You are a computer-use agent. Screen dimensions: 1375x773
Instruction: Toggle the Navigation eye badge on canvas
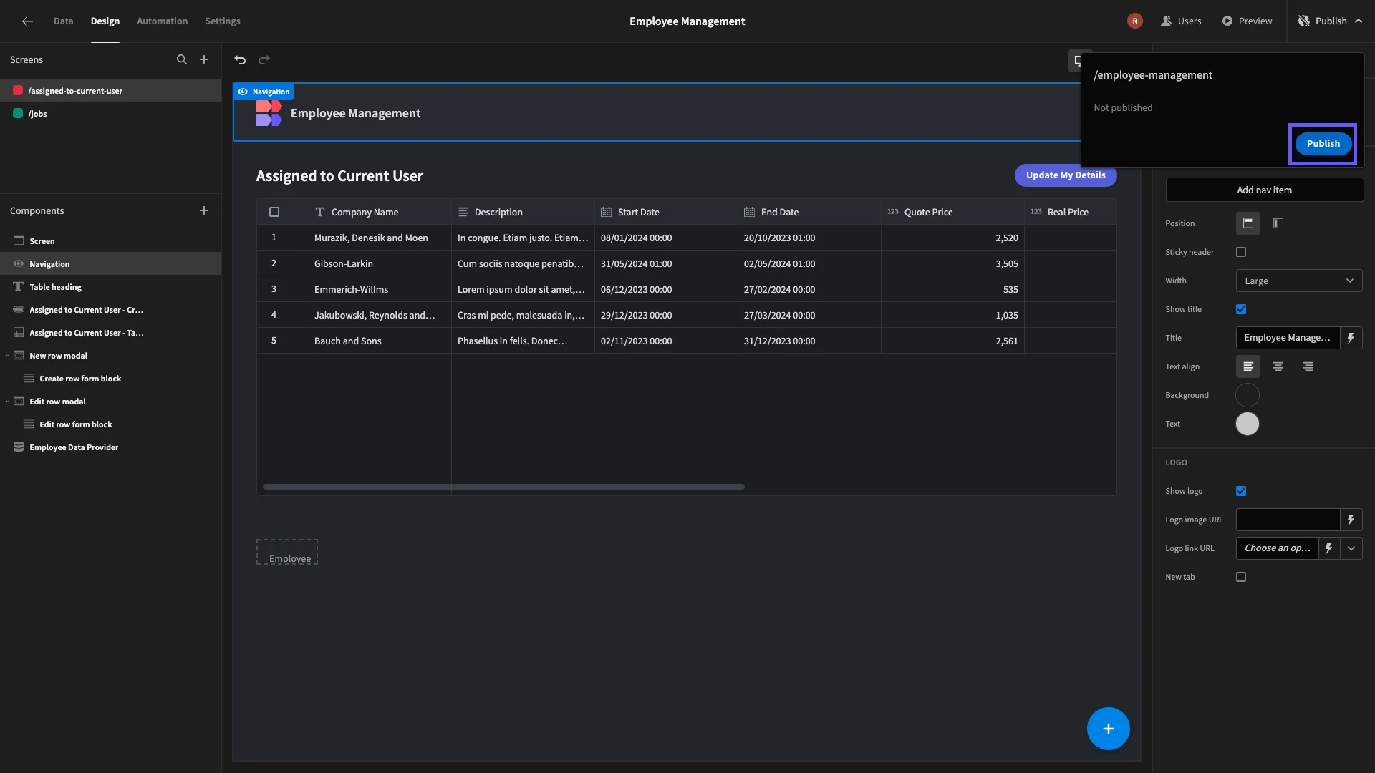[x=263, y=92]
